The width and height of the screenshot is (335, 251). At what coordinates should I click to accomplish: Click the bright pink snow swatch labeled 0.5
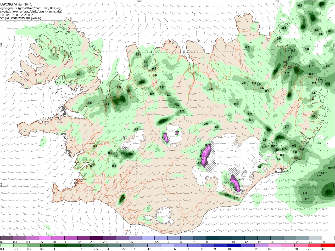click(45, 238)
